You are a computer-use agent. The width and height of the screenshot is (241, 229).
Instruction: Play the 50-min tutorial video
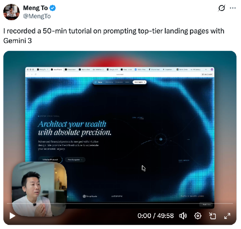tap(12, 216)
